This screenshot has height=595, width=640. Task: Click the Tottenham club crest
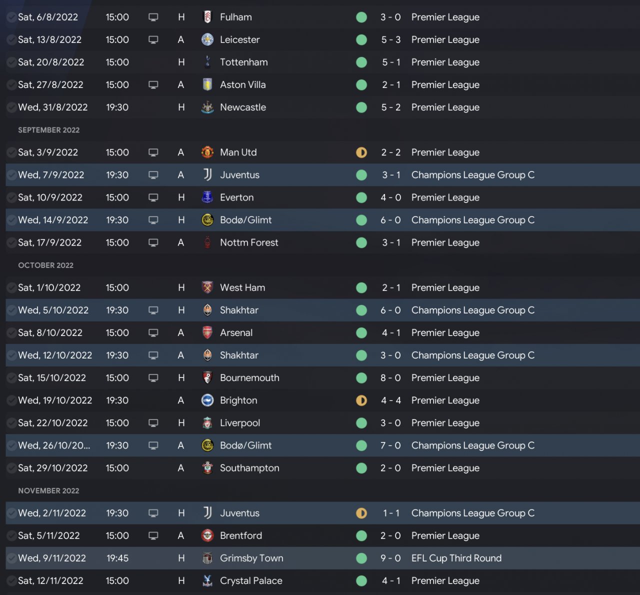click(x=207, y=62)
